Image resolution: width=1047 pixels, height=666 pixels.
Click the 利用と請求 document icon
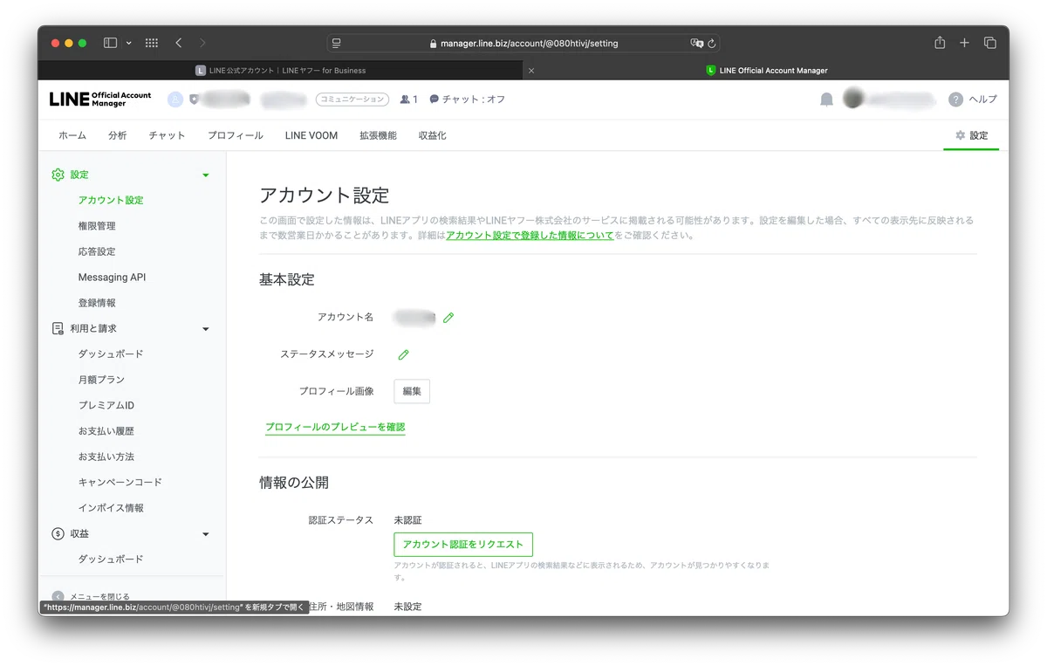click(x=58, y=328)
